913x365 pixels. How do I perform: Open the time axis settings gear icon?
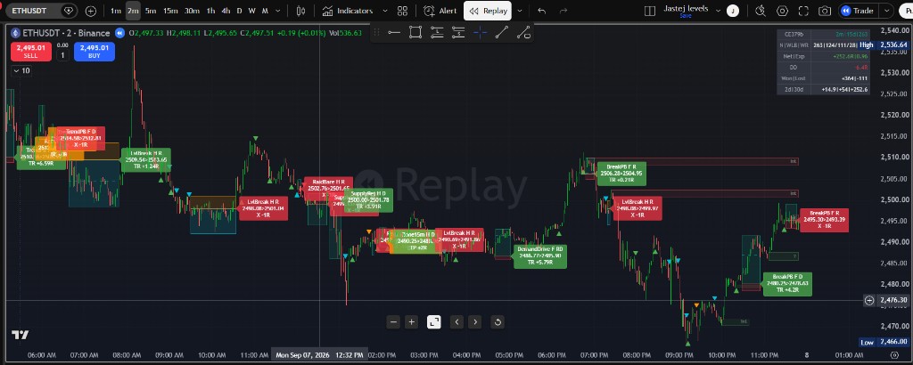(x=895, y=354)
